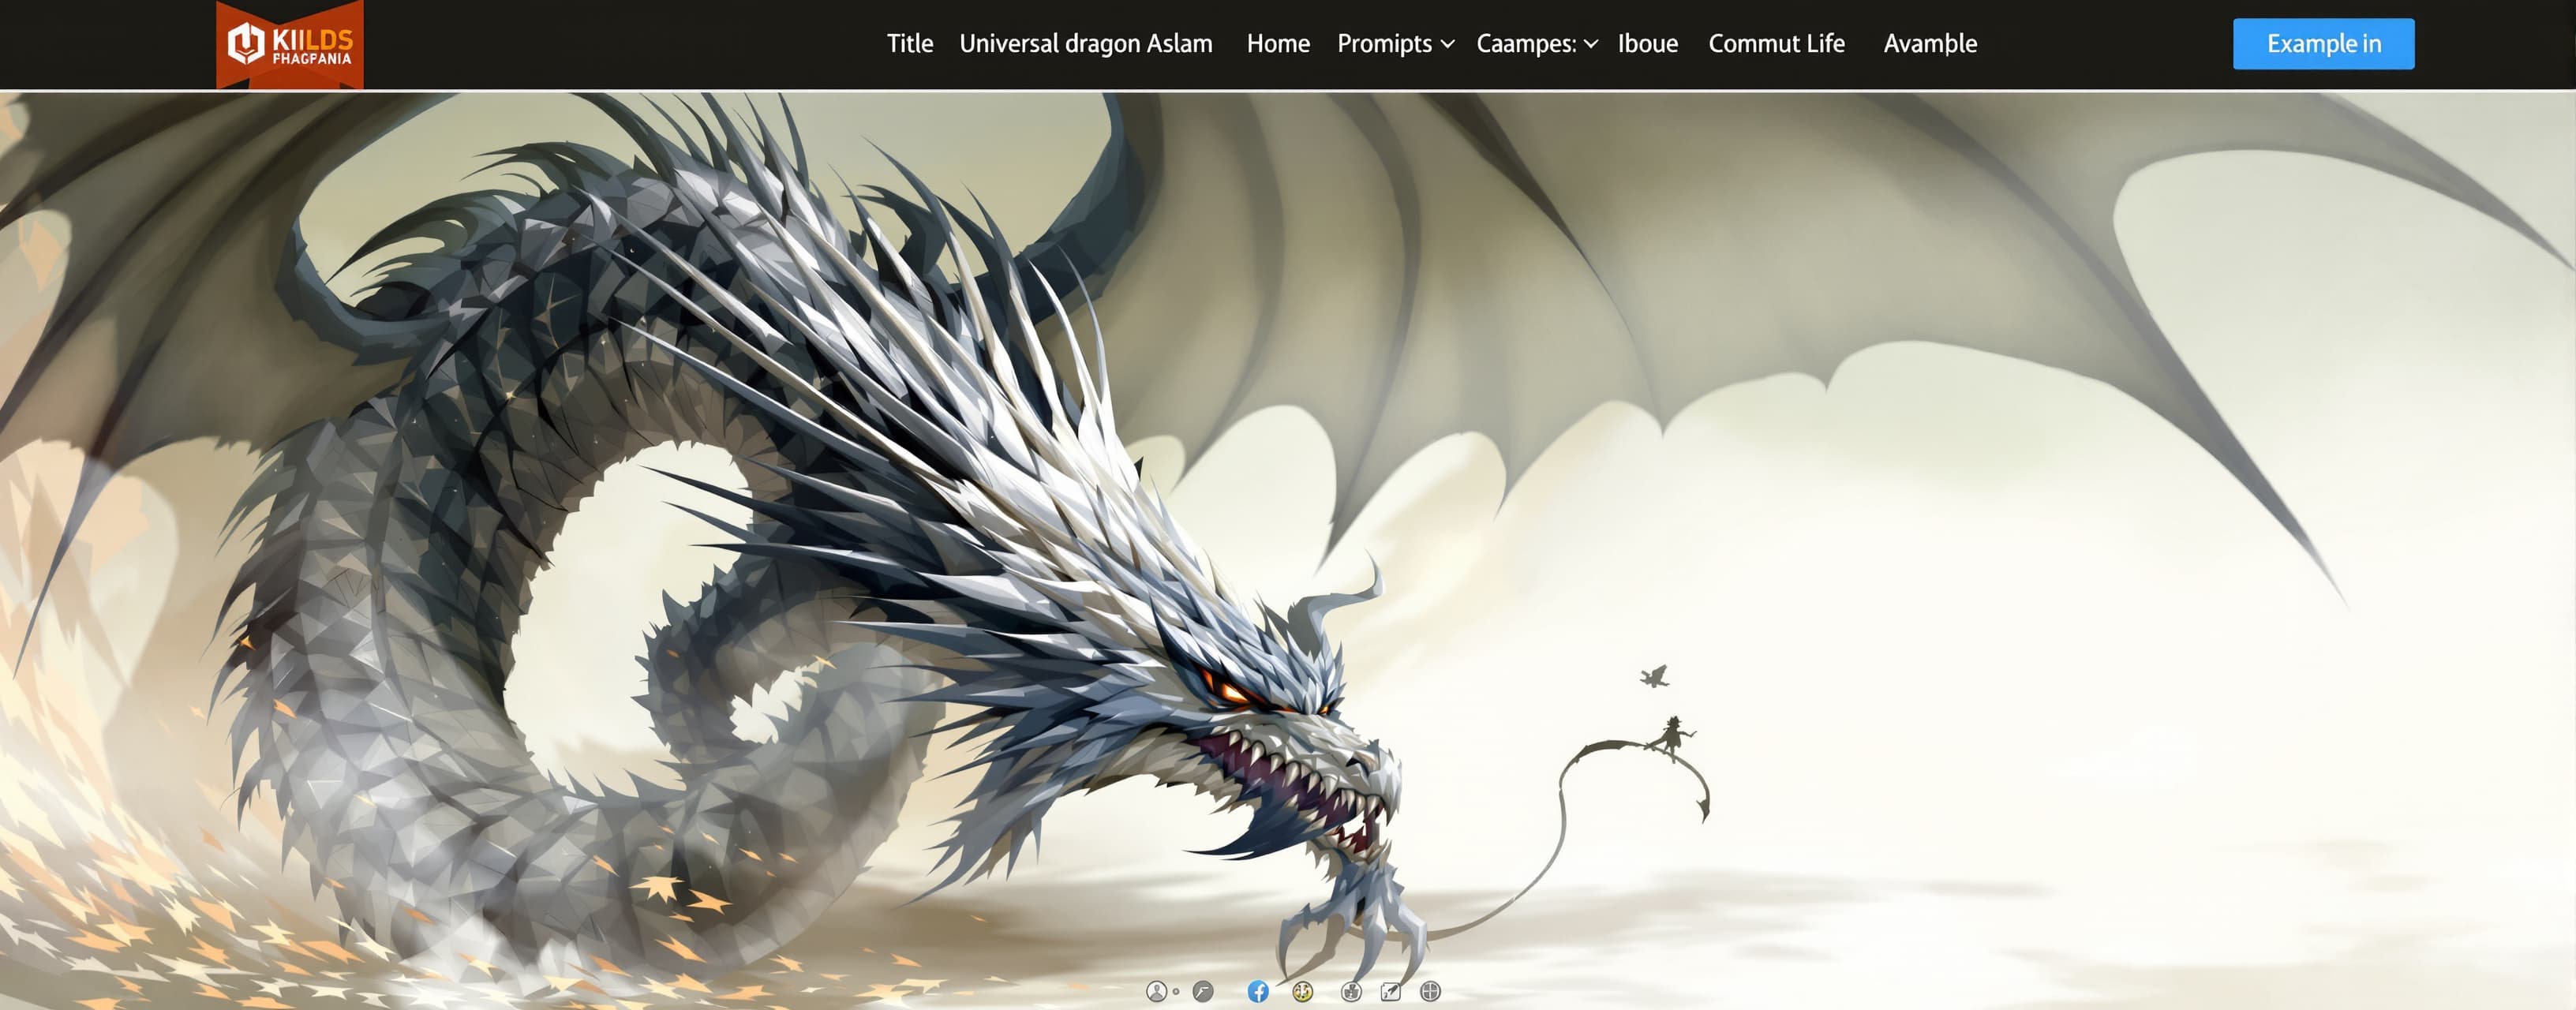Go to Universal dragon Aslam
The image size is (2576, 1010).
point(1086,44)
